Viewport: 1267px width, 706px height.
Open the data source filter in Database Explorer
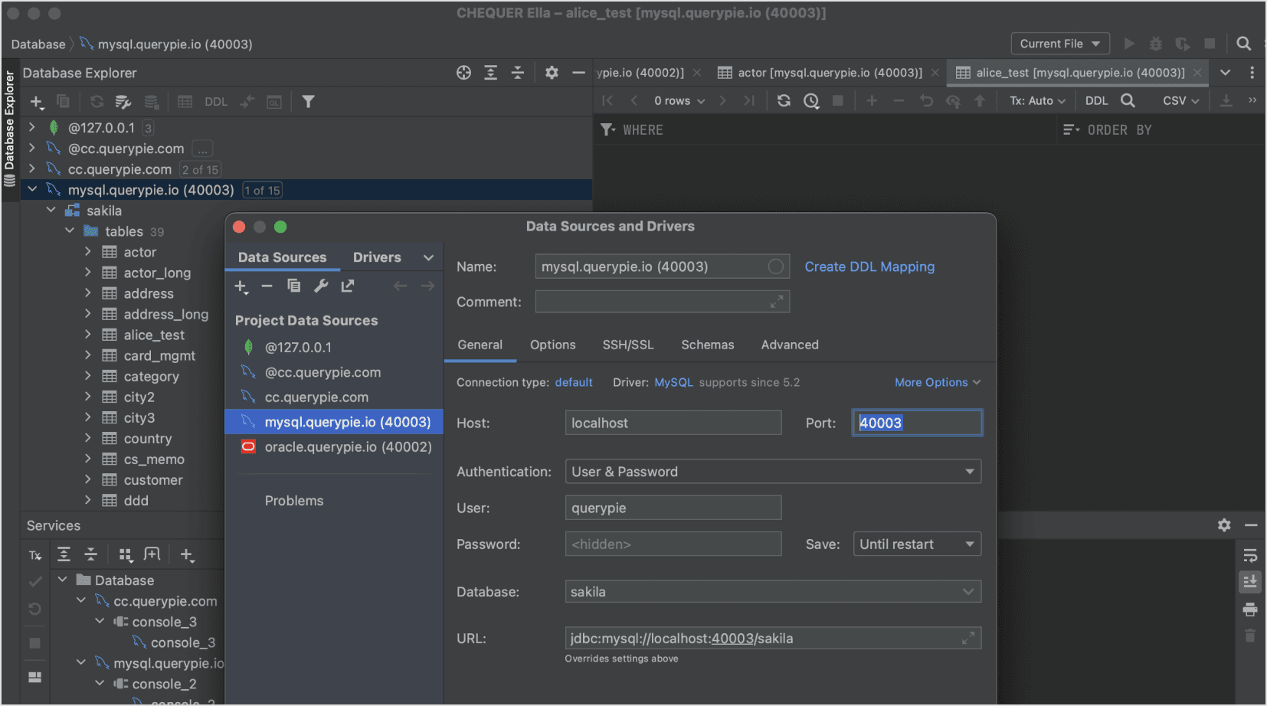(308, 101)
